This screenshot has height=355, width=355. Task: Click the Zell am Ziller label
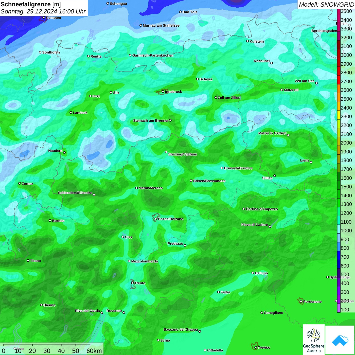click(229, 98)
